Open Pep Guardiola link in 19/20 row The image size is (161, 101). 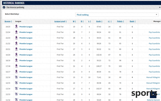154,55
